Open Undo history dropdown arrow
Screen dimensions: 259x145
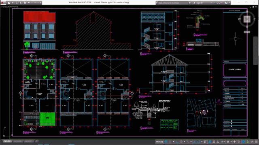(x=32, y=3)
